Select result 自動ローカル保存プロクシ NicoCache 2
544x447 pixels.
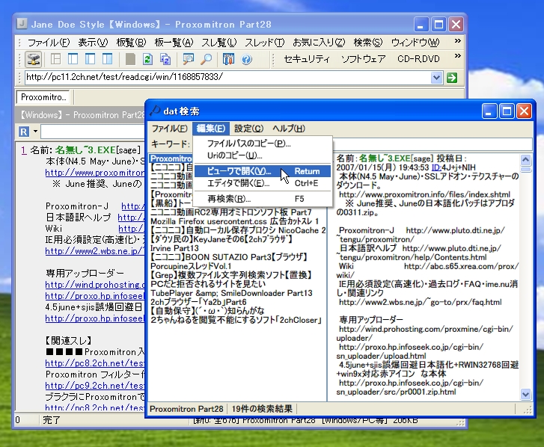coord(238,230)
